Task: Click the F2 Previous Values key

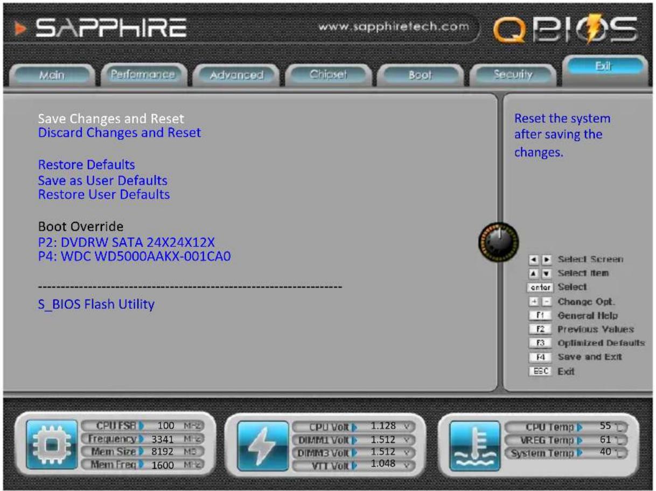Action: click(540, 329)
